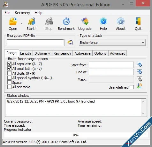Close the APDFPR window
152x147 pixels.
coord(143,3)
